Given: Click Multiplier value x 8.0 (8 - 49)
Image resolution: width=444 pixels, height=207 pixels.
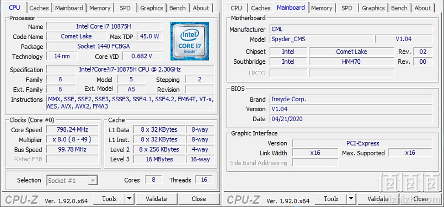Looking at the screenshot, I should 72,140.
